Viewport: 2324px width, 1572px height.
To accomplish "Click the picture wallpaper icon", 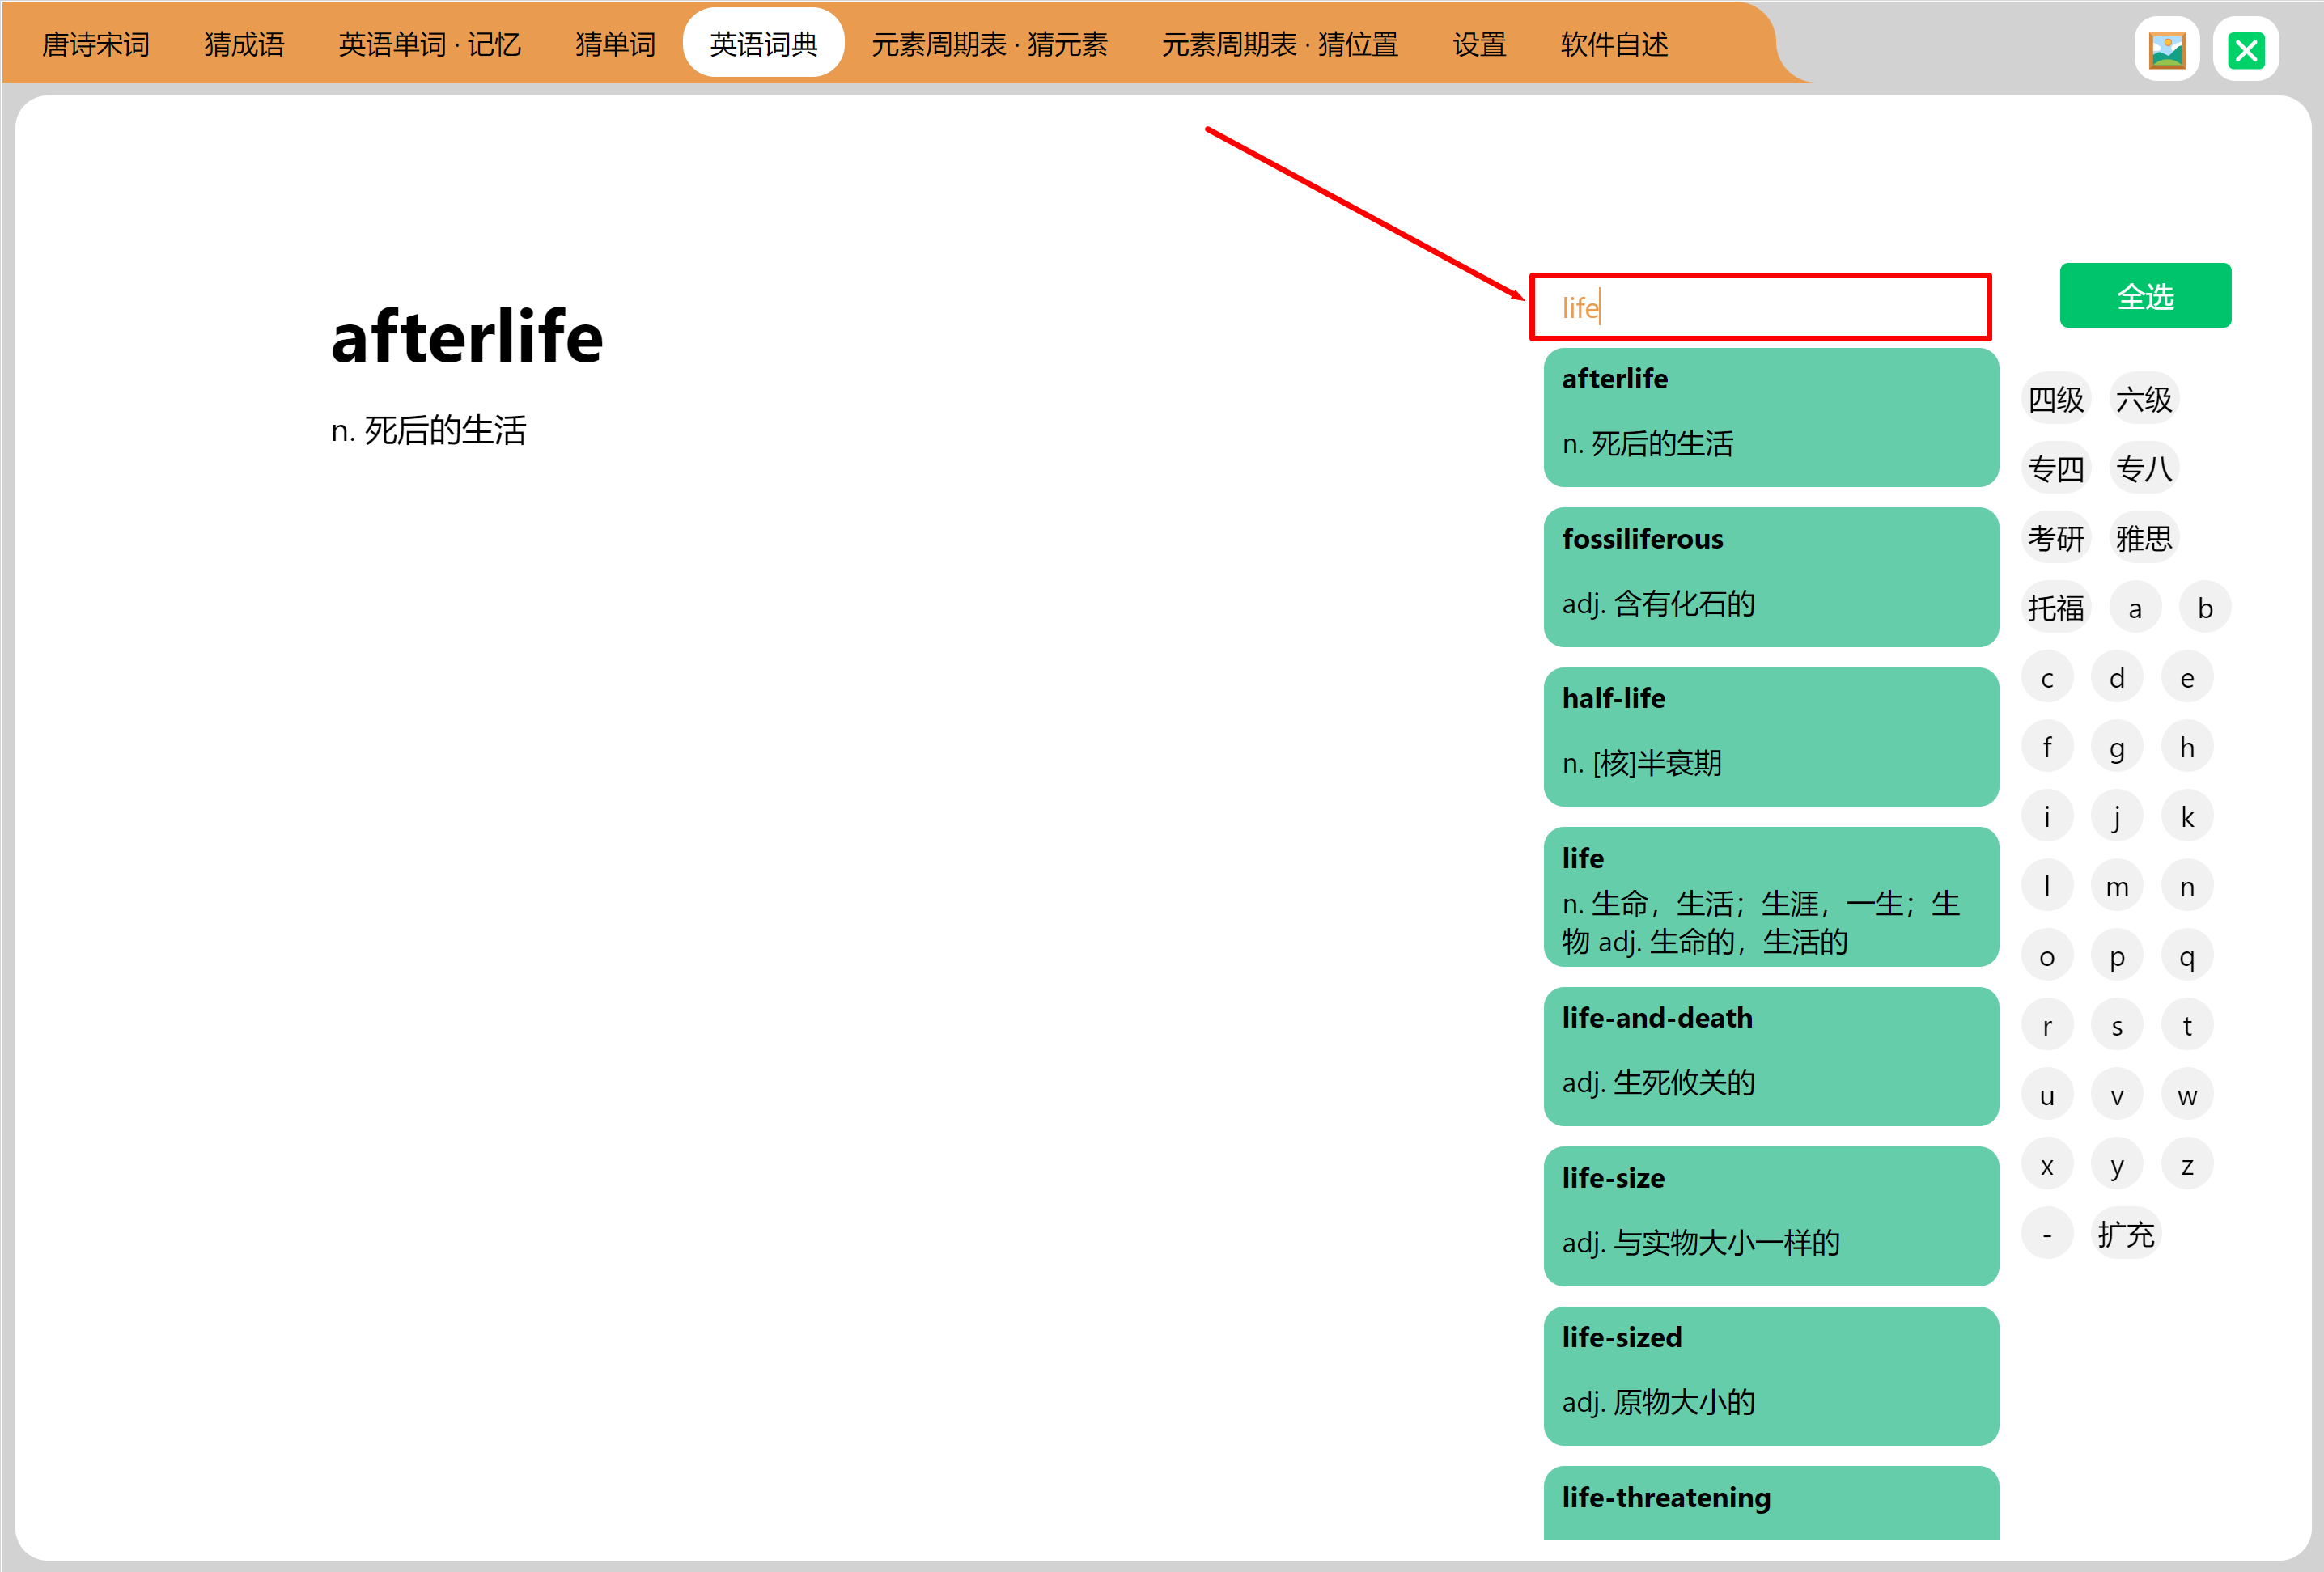I will (2166, 49).
